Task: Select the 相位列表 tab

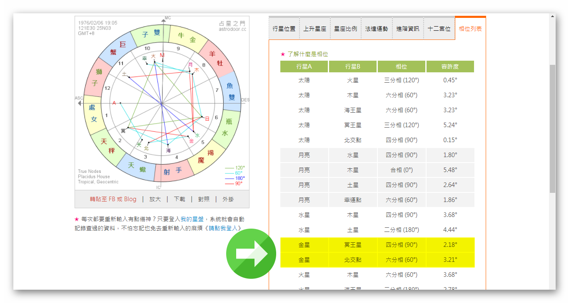Action: (470, 29)
